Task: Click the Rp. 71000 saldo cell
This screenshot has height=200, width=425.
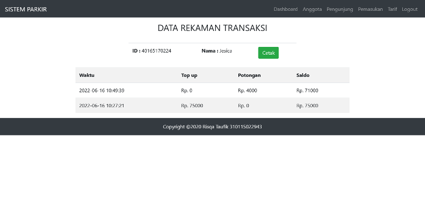Action: (x=307, y=91)
